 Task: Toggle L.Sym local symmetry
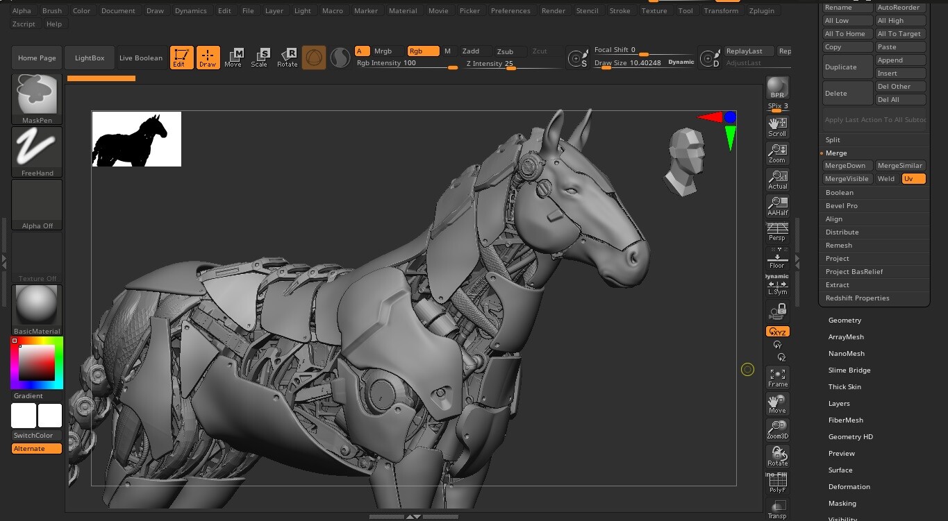click(x=777, y=284)
